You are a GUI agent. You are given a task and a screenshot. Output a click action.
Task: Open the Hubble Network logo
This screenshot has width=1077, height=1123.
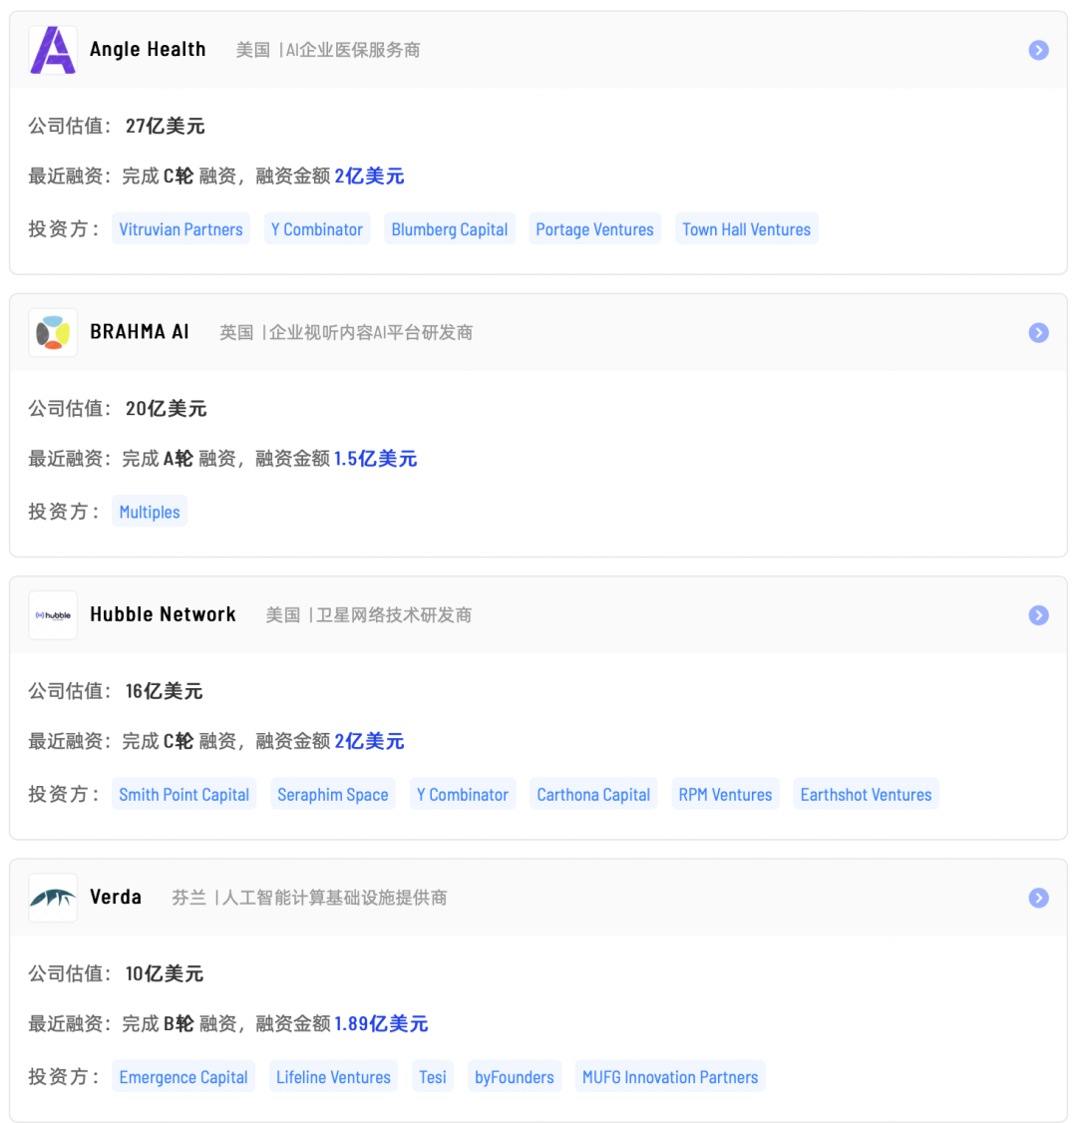click(x=53, y=615)
